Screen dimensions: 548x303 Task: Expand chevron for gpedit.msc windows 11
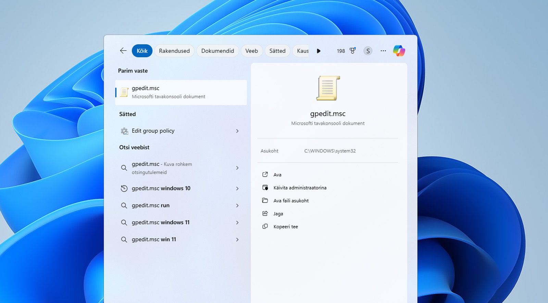click(237, 222)
